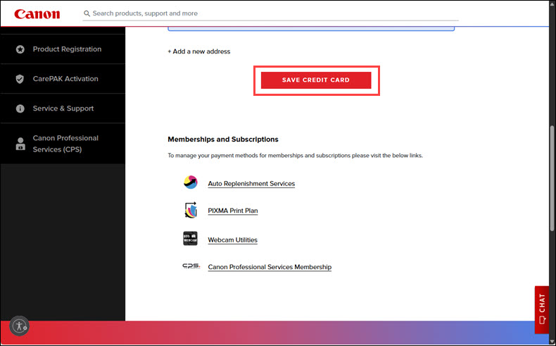Viewport: 556px width, 346px height.
Task: Open Service & Support in sidebar
Action: (x=63, y=109)
